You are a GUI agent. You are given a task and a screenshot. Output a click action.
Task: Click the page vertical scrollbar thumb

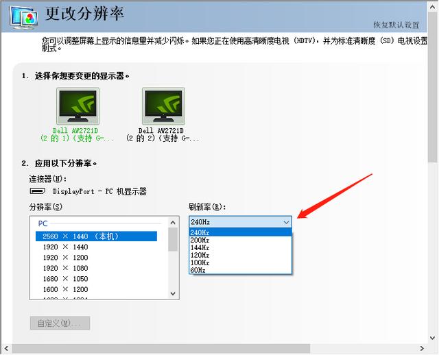pyautogui.click(x=432, y=87)
